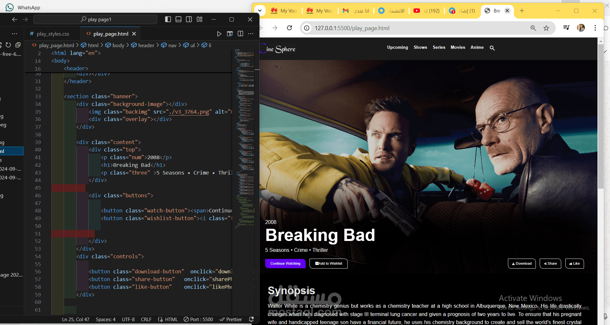The image size is (610, 325).
Task: Select the play_page.html breadcrumb
Action: click(53, 45)
